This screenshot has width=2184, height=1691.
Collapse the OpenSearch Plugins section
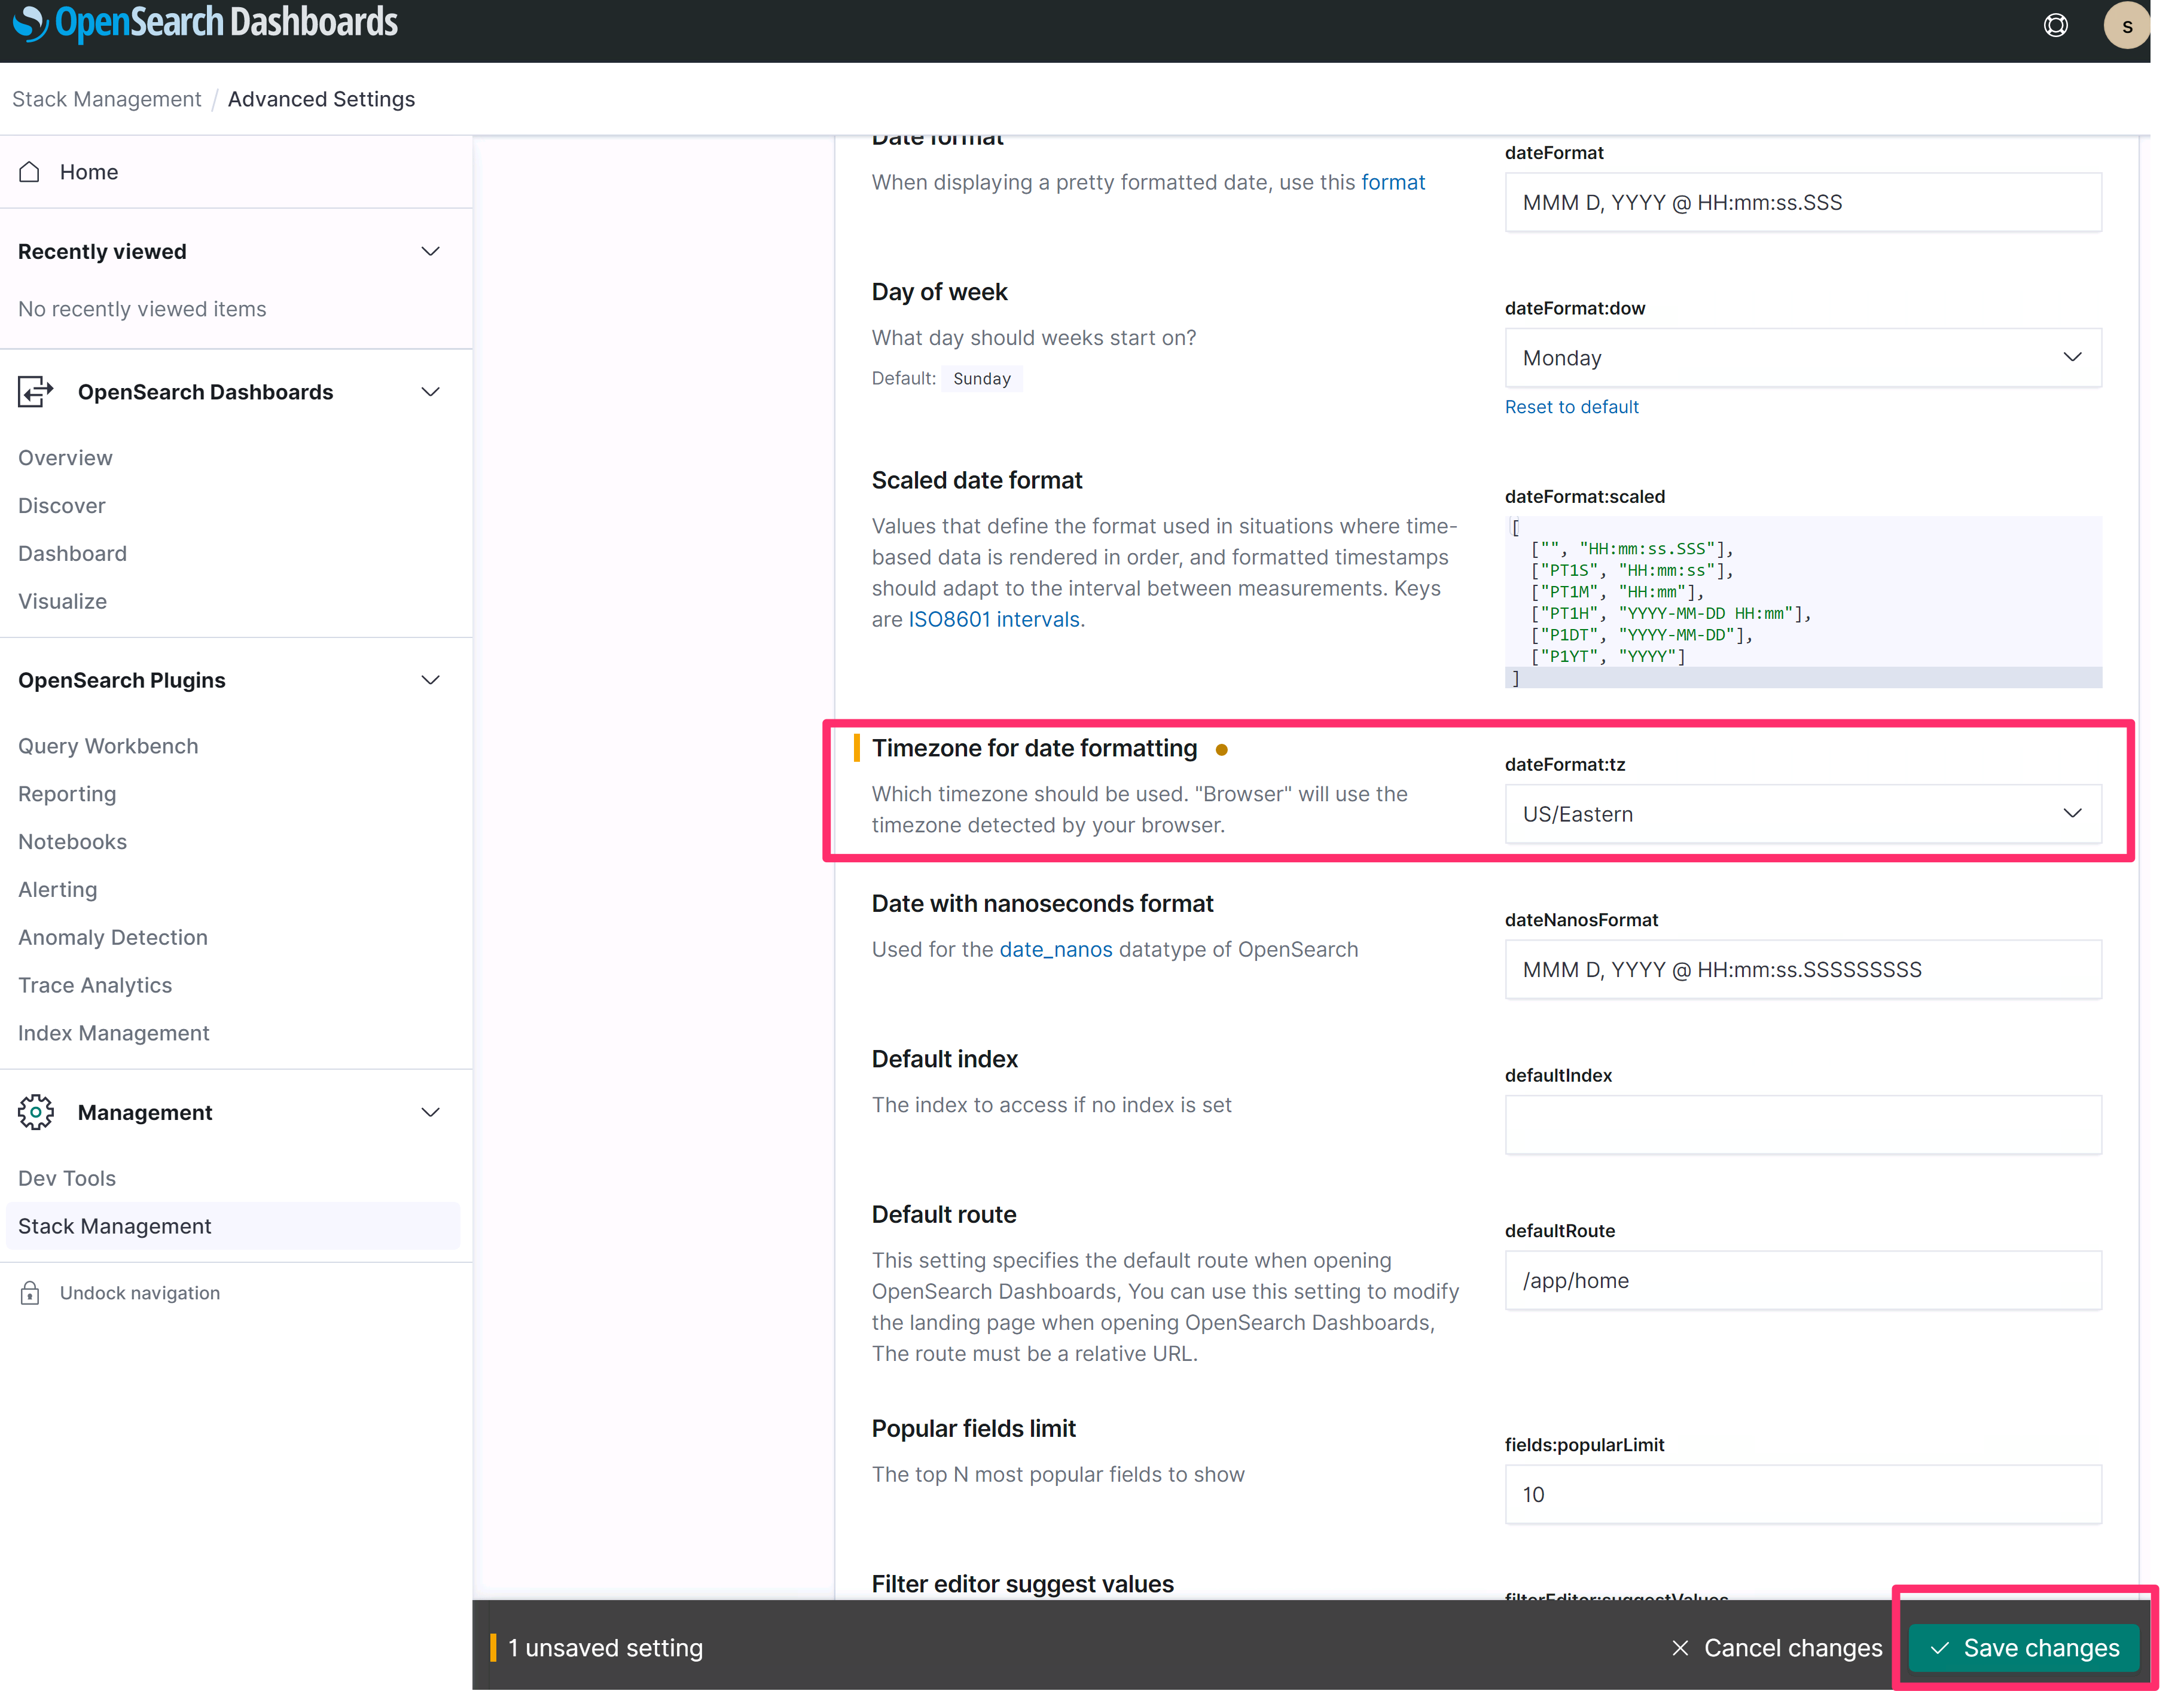pos(430,680)
